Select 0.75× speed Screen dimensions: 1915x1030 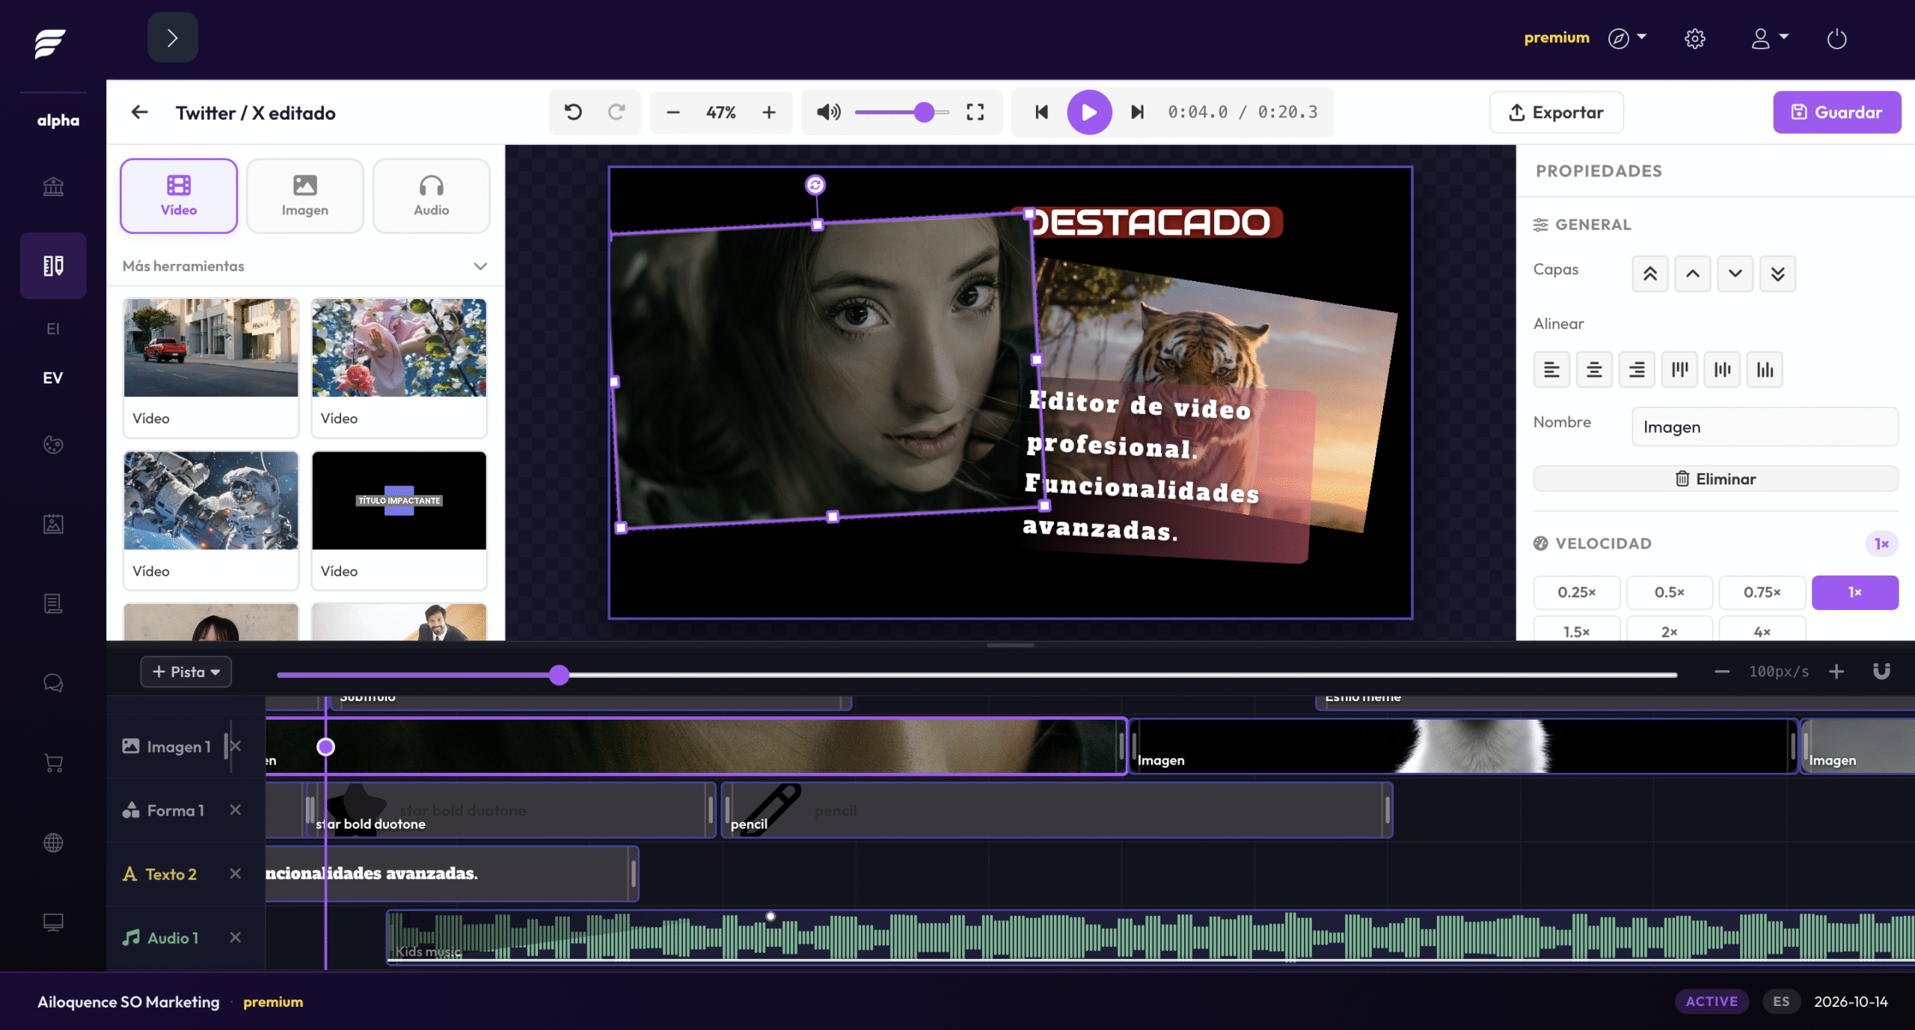[x=1762, y=592]
